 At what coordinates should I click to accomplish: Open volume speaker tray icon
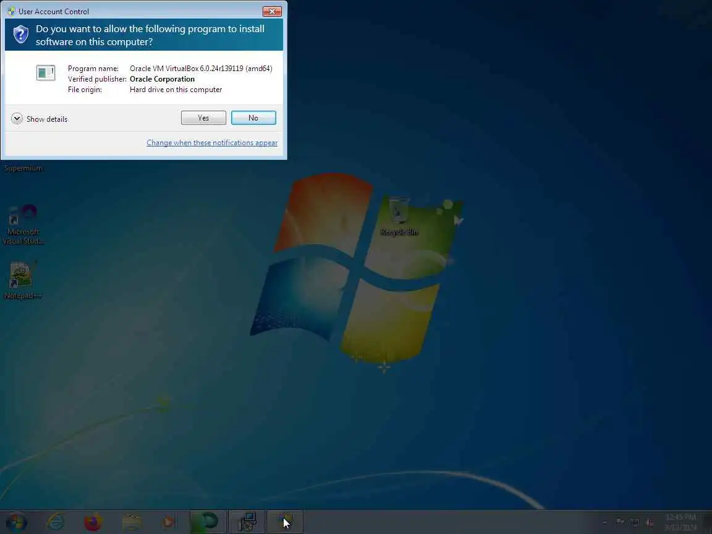pyautogui.click(x=650, y=523)
